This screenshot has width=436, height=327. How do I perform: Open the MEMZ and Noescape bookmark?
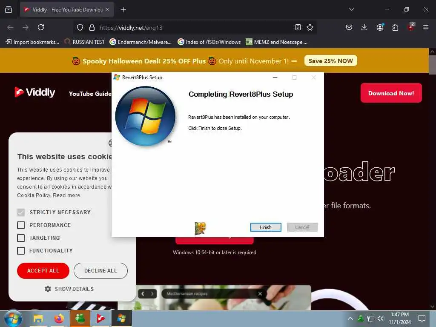[x=277, y=42]
